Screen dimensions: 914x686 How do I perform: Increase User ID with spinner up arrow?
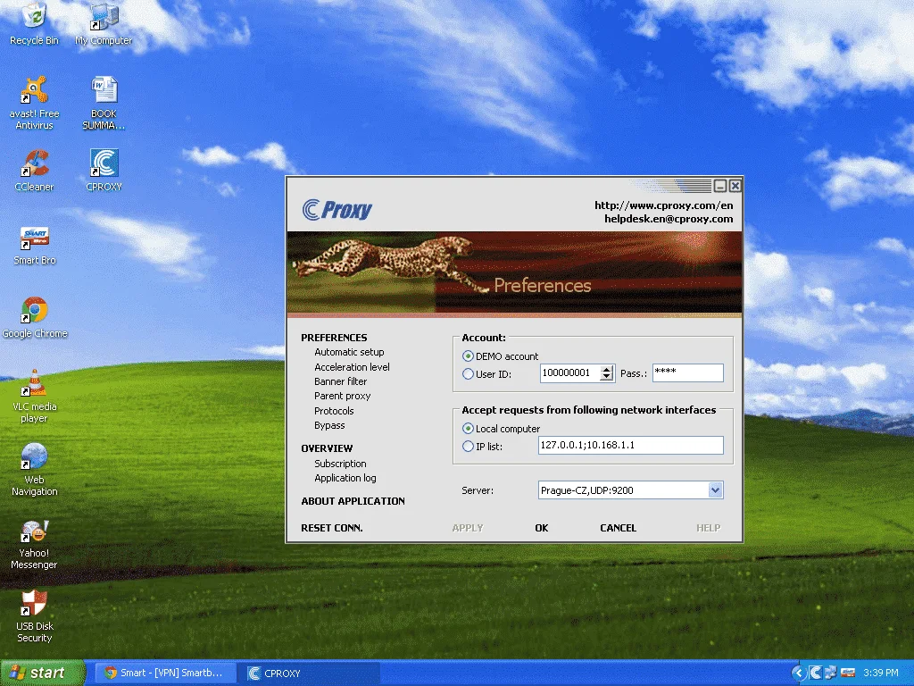tap(607, 369)
